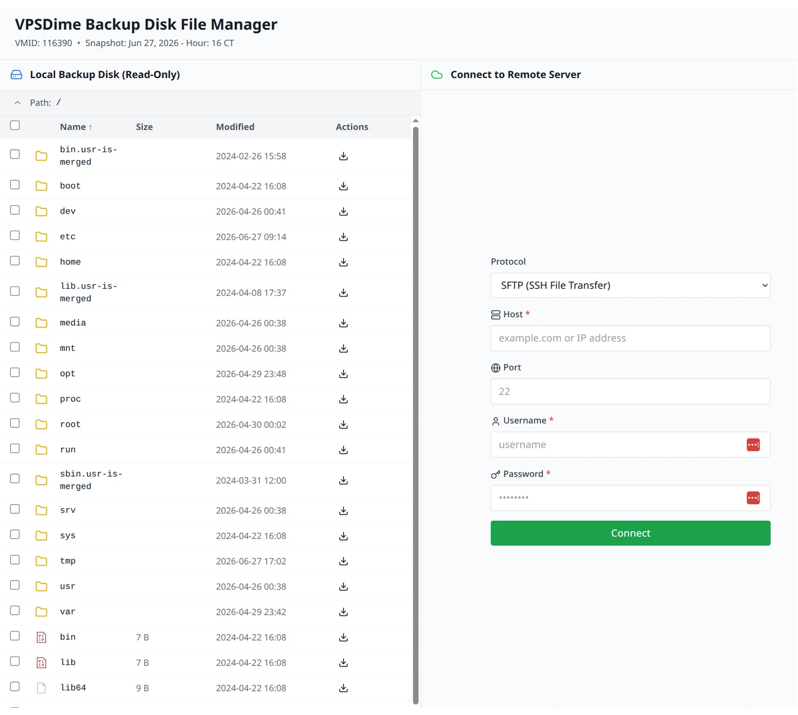The image size is (798, 715).
Task: Open the usr folder name
Action: coord(67,586)
